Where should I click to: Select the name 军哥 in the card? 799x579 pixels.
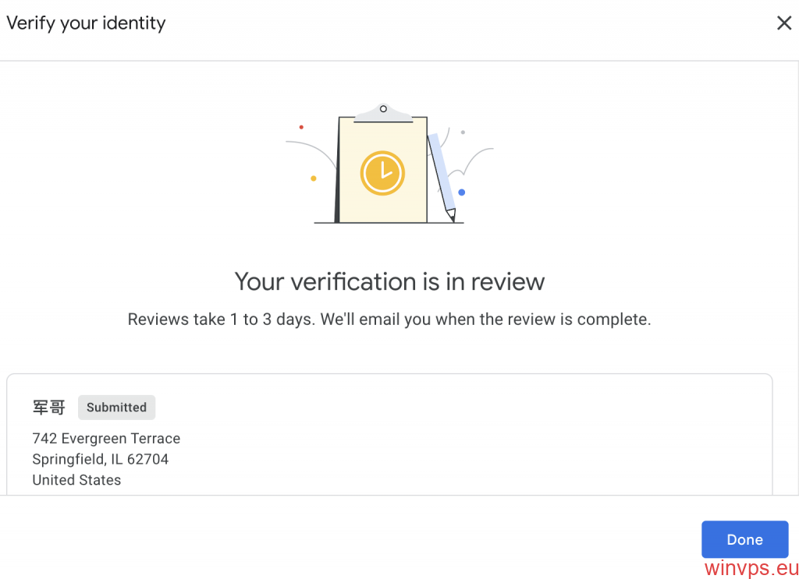[x=48, y=407]
